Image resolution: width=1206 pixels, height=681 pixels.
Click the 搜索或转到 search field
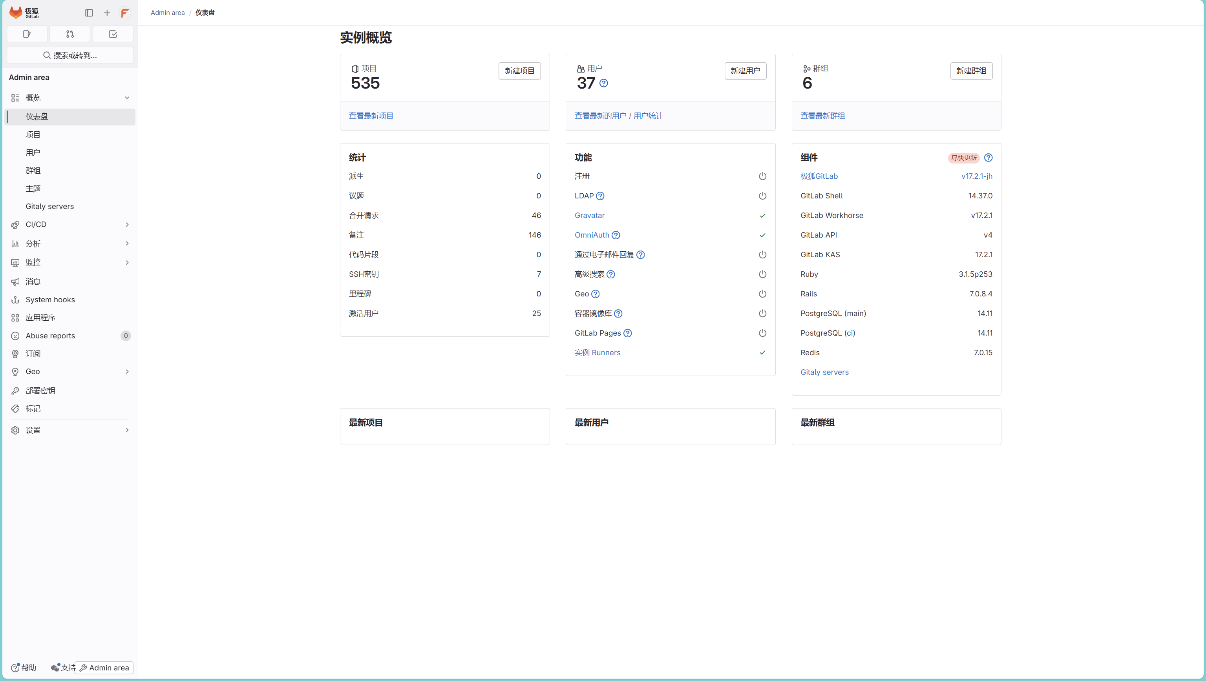[x=70, y=55]
